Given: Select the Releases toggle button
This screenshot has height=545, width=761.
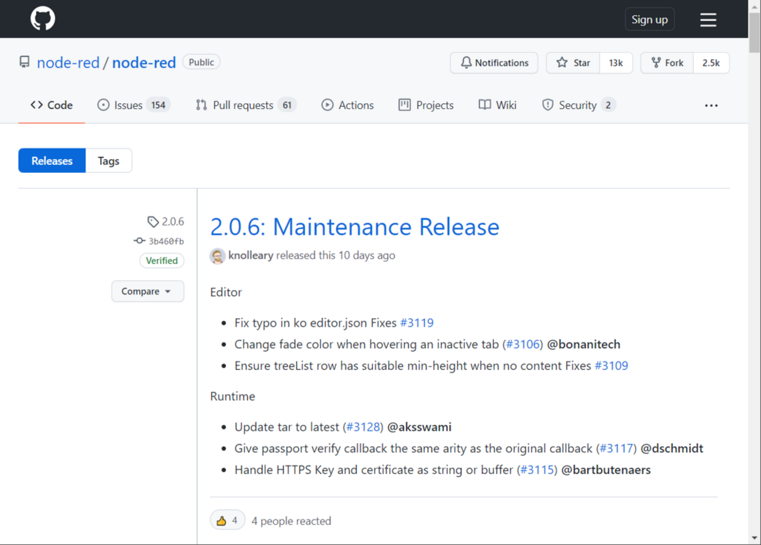Looking at the screenshot, I should (52, 161).
